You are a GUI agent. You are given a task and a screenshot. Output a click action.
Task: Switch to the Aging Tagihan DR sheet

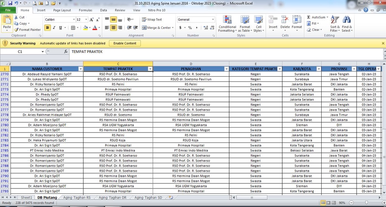tap(113, 197)
